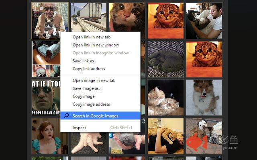The image size is (257, 160).
Task: Select Copy link address option
Action: click(x=89, y=69)
